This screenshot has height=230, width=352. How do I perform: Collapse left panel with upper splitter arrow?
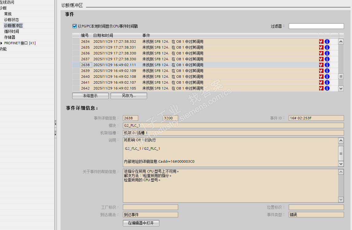pos(55,124)
